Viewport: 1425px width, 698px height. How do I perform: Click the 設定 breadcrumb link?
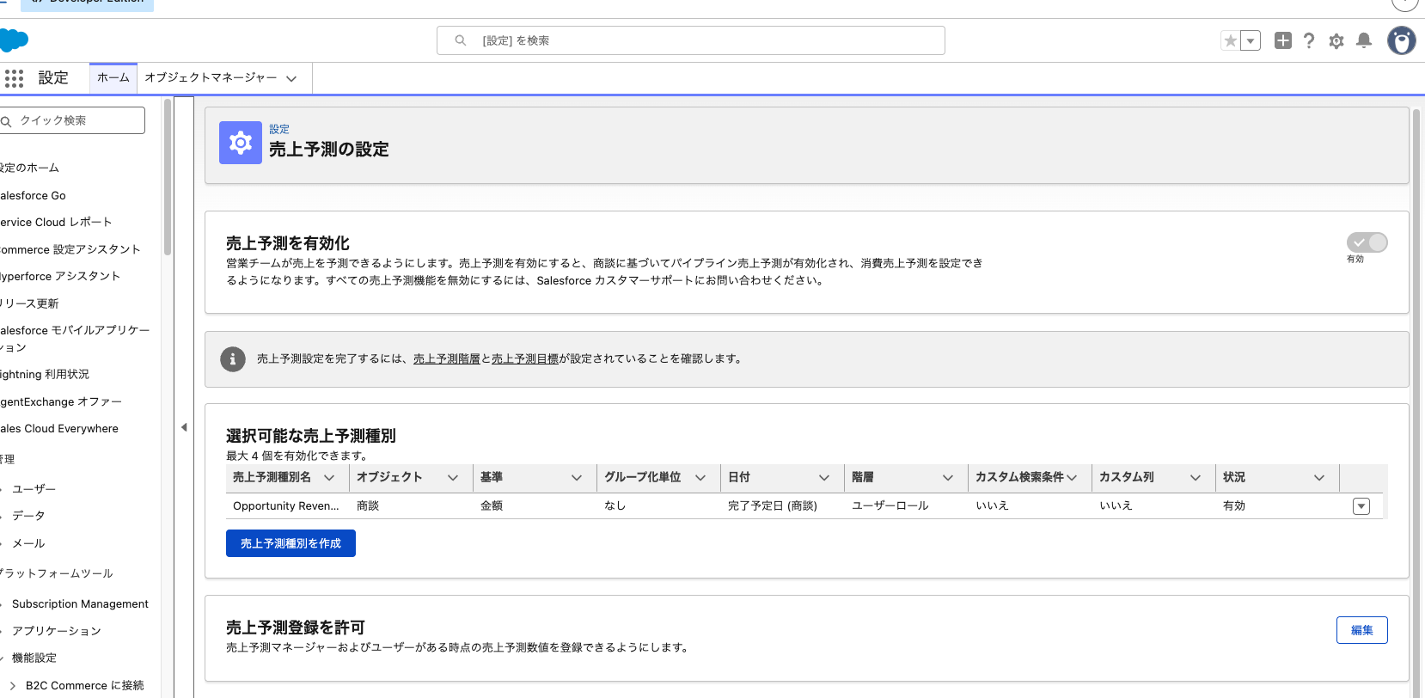click(279, 129)
